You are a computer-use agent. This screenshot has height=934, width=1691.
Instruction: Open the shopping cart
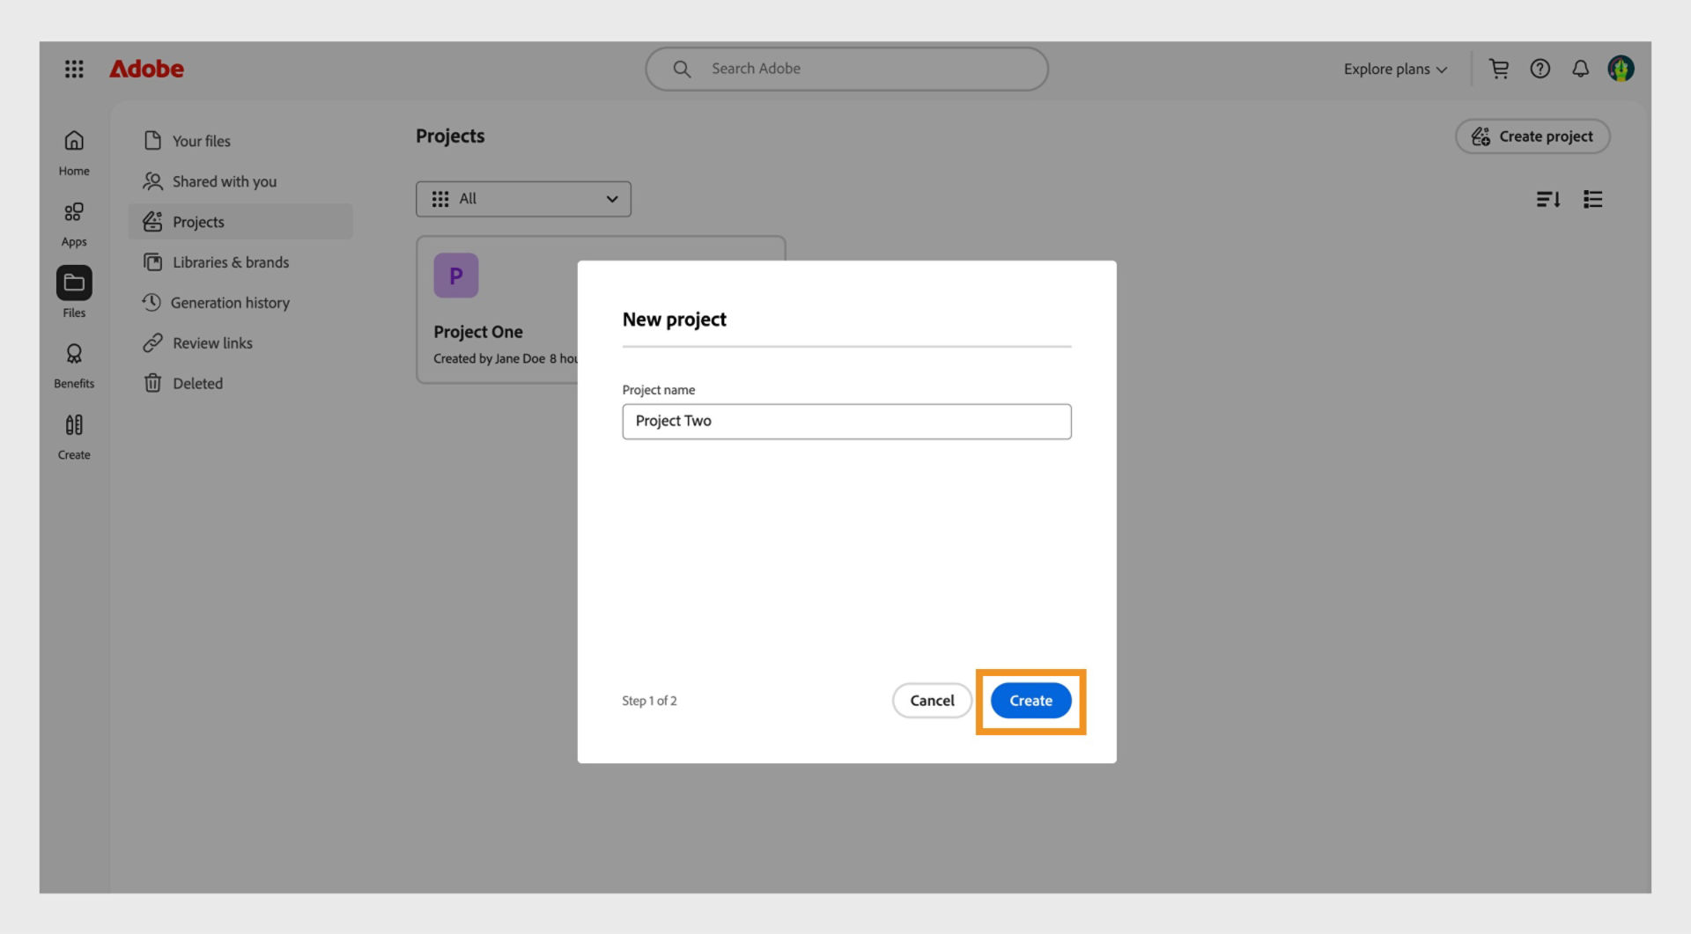tap(1499, 68)
